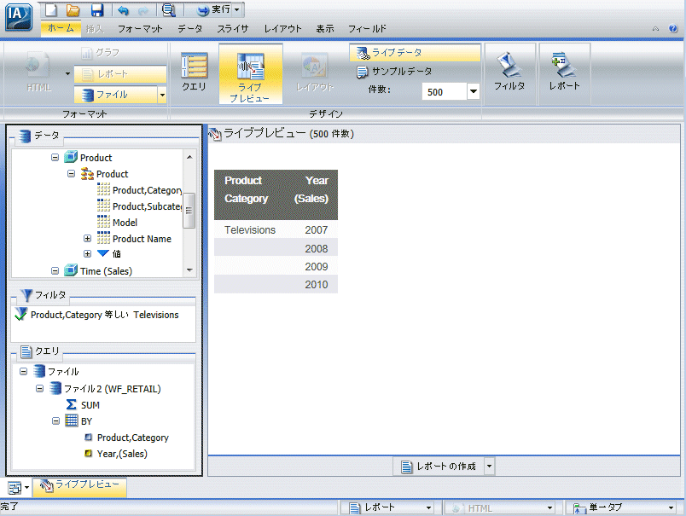
Task: Open the ファイル format dropdown arrow
Action: coord(162,95)
